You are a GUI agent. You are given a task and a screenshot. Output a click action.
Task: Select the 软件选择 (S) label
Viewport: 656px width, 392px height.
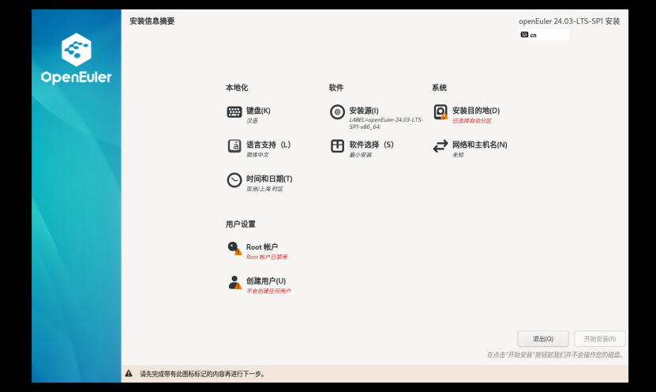click(371, 145)
